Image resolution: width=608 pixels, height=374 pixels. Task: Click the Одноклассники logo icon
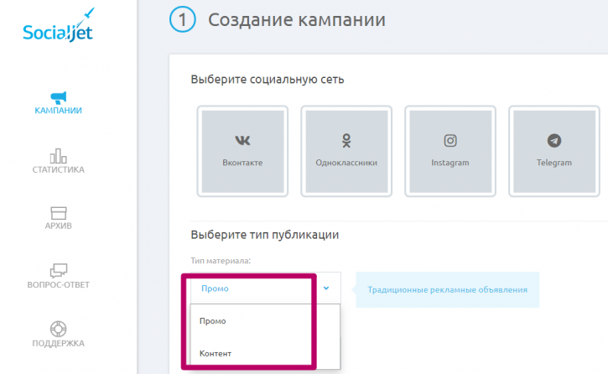[346, 140]
